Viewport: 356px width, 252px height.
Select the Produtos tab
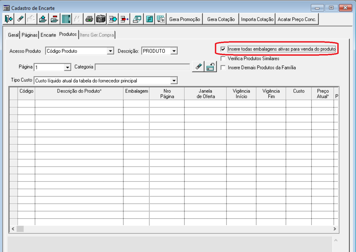pos(68,34)
